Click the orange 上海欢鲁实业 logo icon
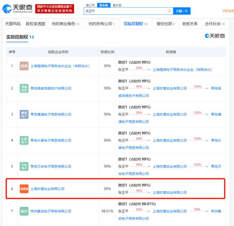 pos(24,189)
